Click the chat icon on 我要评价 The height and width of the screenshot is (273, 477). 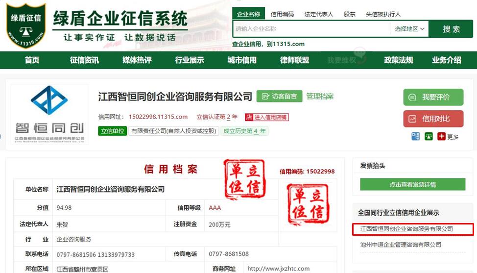pos(412,98)
